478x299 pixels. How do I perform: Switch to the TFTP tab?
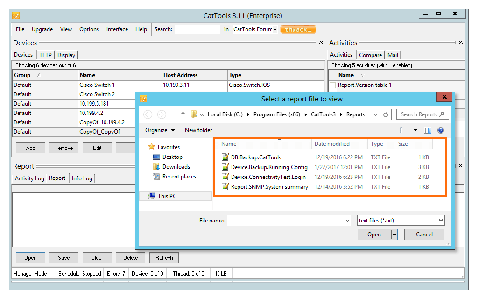point(45,55)
